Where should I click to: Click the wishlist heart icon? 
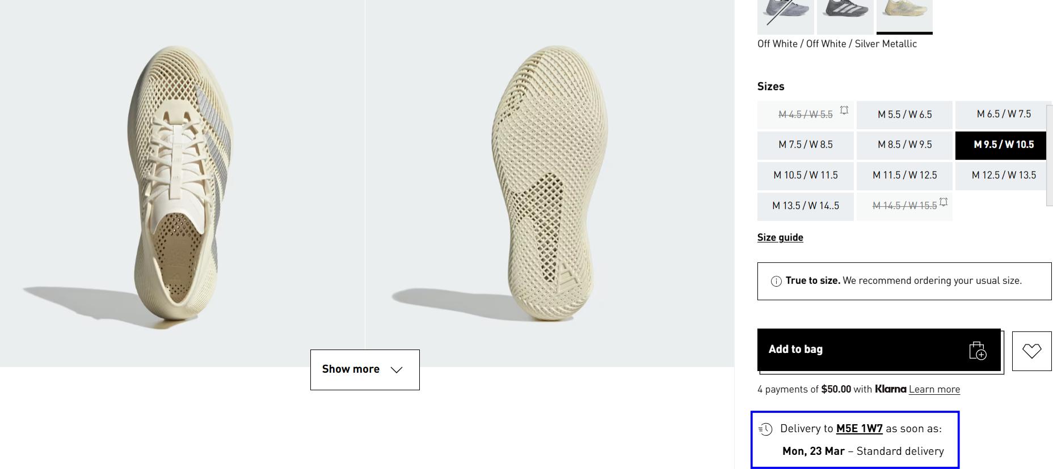1031,351
